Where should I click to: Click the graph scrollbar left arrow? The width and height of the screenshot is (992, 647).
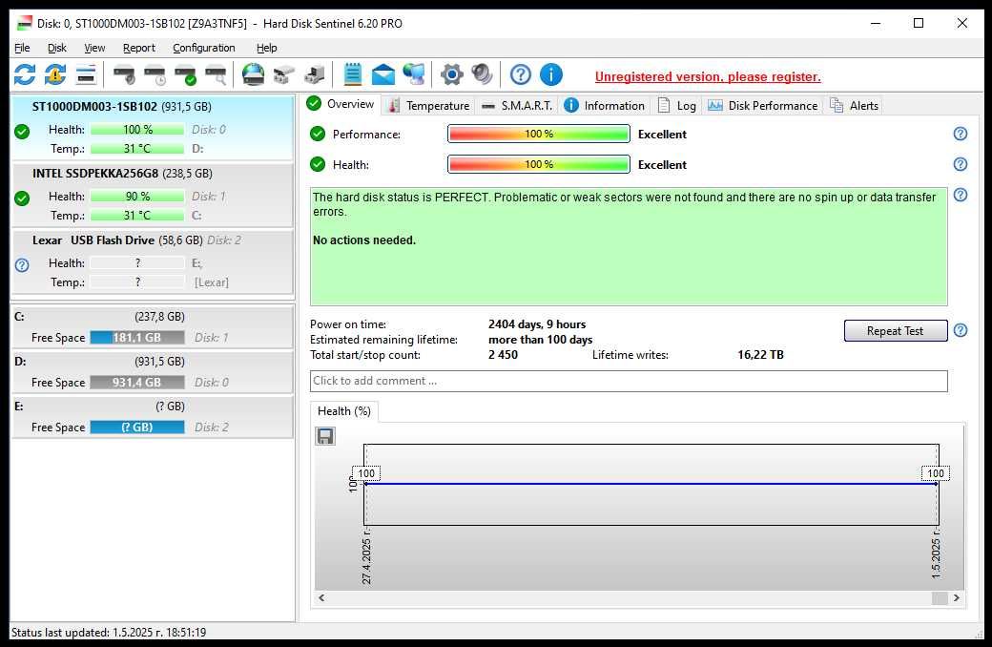click(x=322, y=597)
